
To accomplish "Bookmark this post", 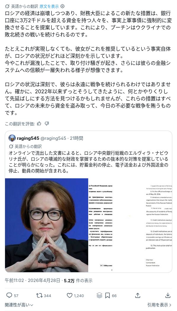I will [x=107, y=296].
